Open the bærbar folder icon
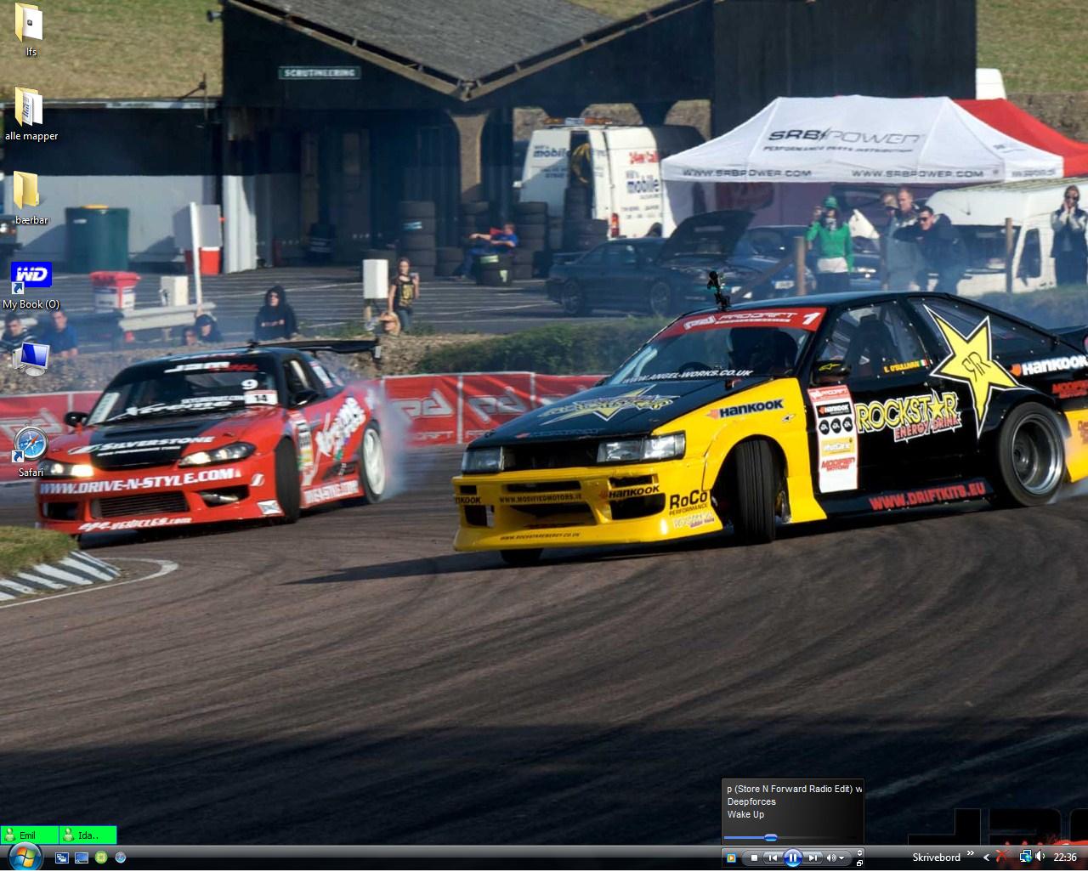This screenshot has height=872, width=1088. 31,198
